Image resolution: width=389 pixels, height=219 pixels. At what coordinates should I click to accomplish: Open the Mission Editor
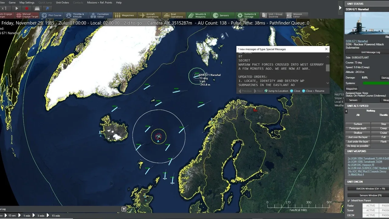294,15
